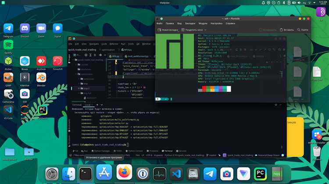The height and width of the screenshot is (184, 329).
Task: Open the Camorama desktop icon
Action: [8, 94]
